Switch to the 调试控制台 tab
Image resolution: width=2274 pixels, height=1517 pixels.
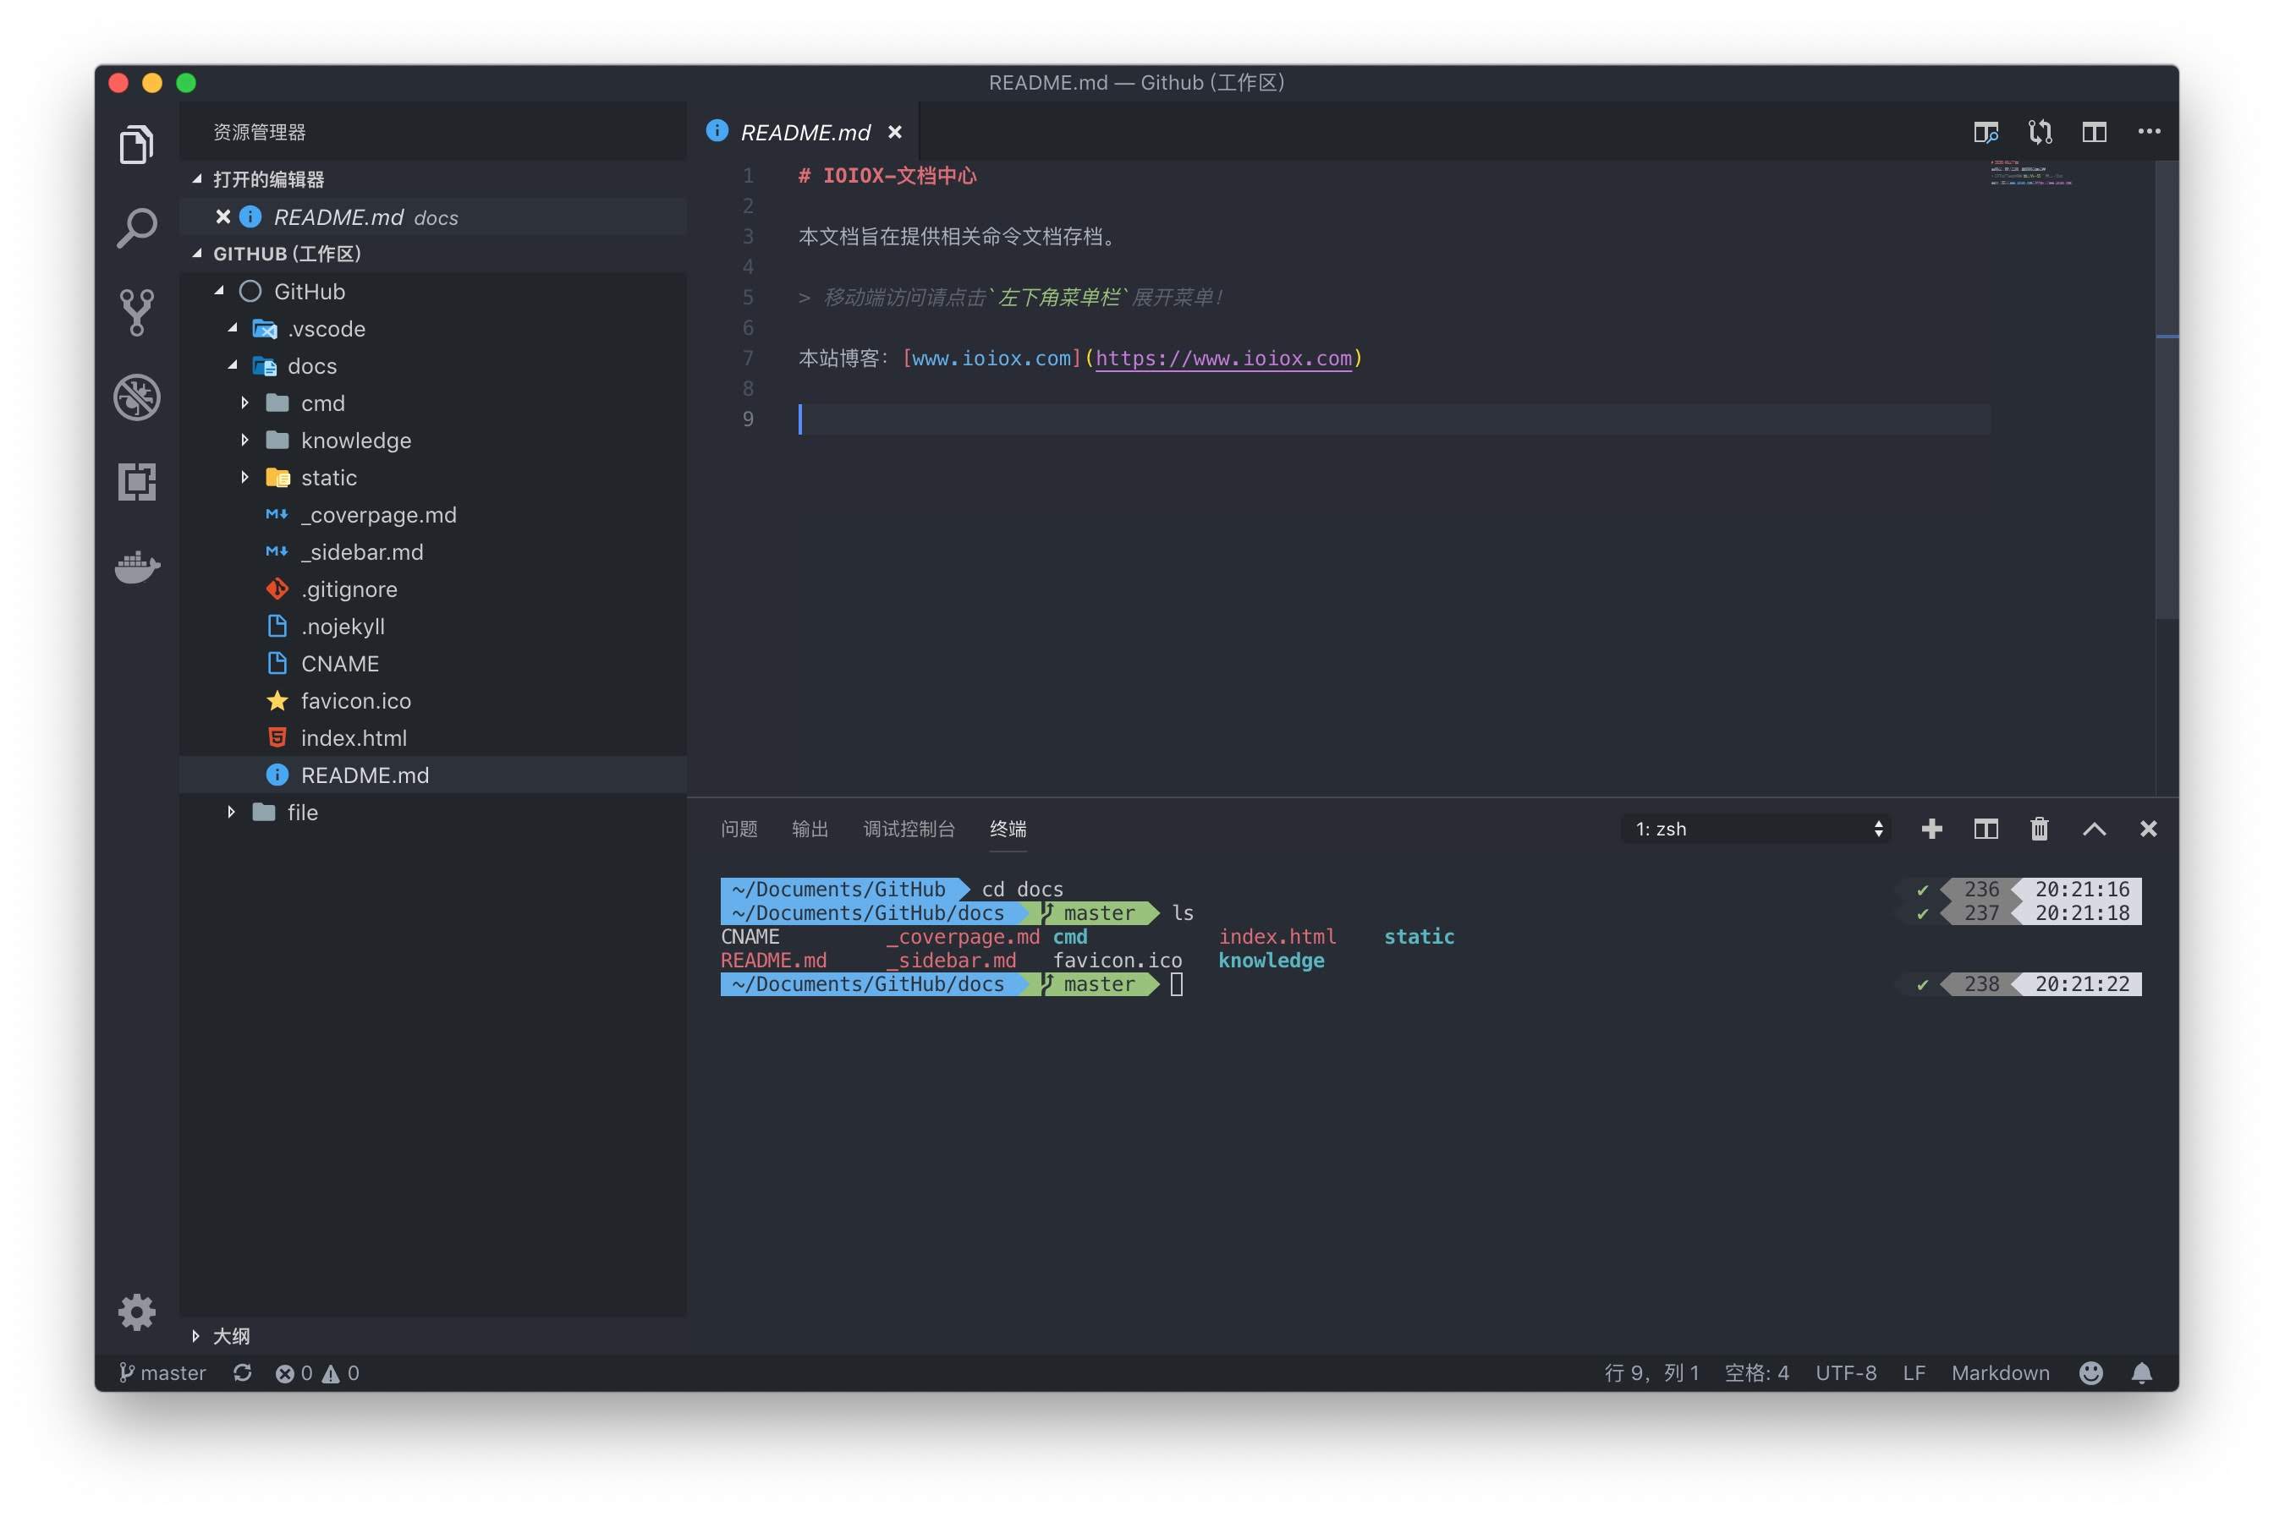pyautogui.click(x=908, y=830)
